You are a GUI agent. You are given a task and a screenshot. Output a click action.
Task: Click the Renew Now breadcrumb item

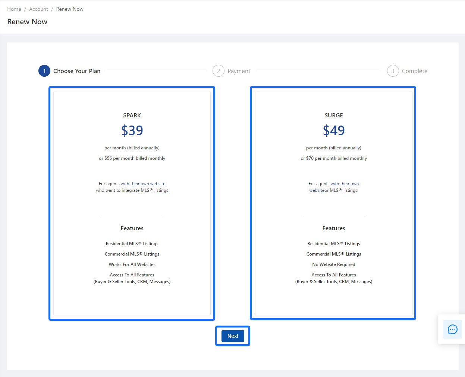70,9
